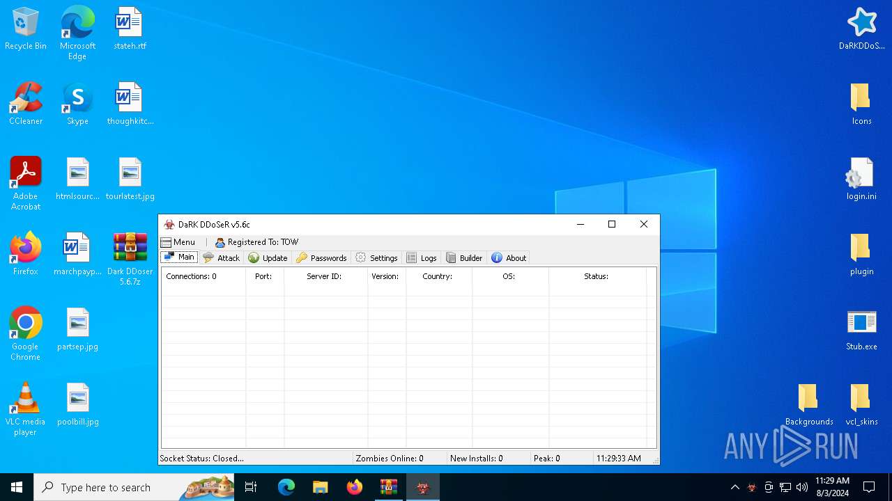This screenshot has width=892, height=501.
Task: Open Microsoft Edge from the taskbar
Action: pyautogui.click(x=286, y=487)
